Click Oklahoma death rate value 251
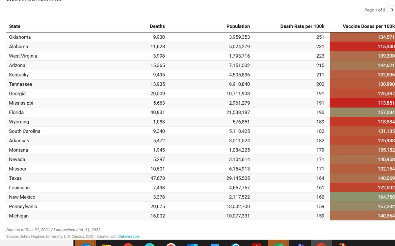 click(320, 37)
